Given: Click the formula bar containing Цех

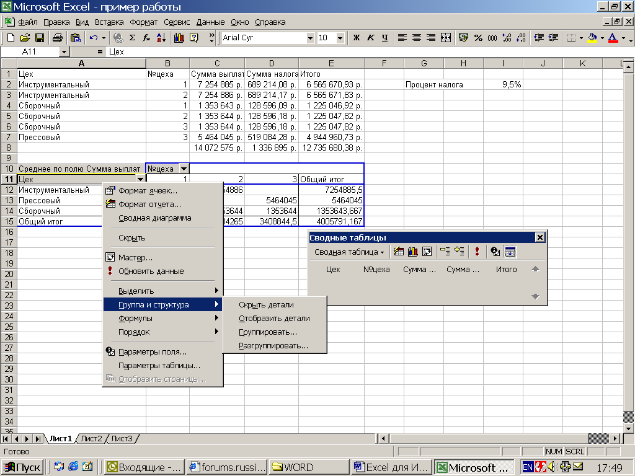Looking at the screenshot, I should click(x=368, y=52).
